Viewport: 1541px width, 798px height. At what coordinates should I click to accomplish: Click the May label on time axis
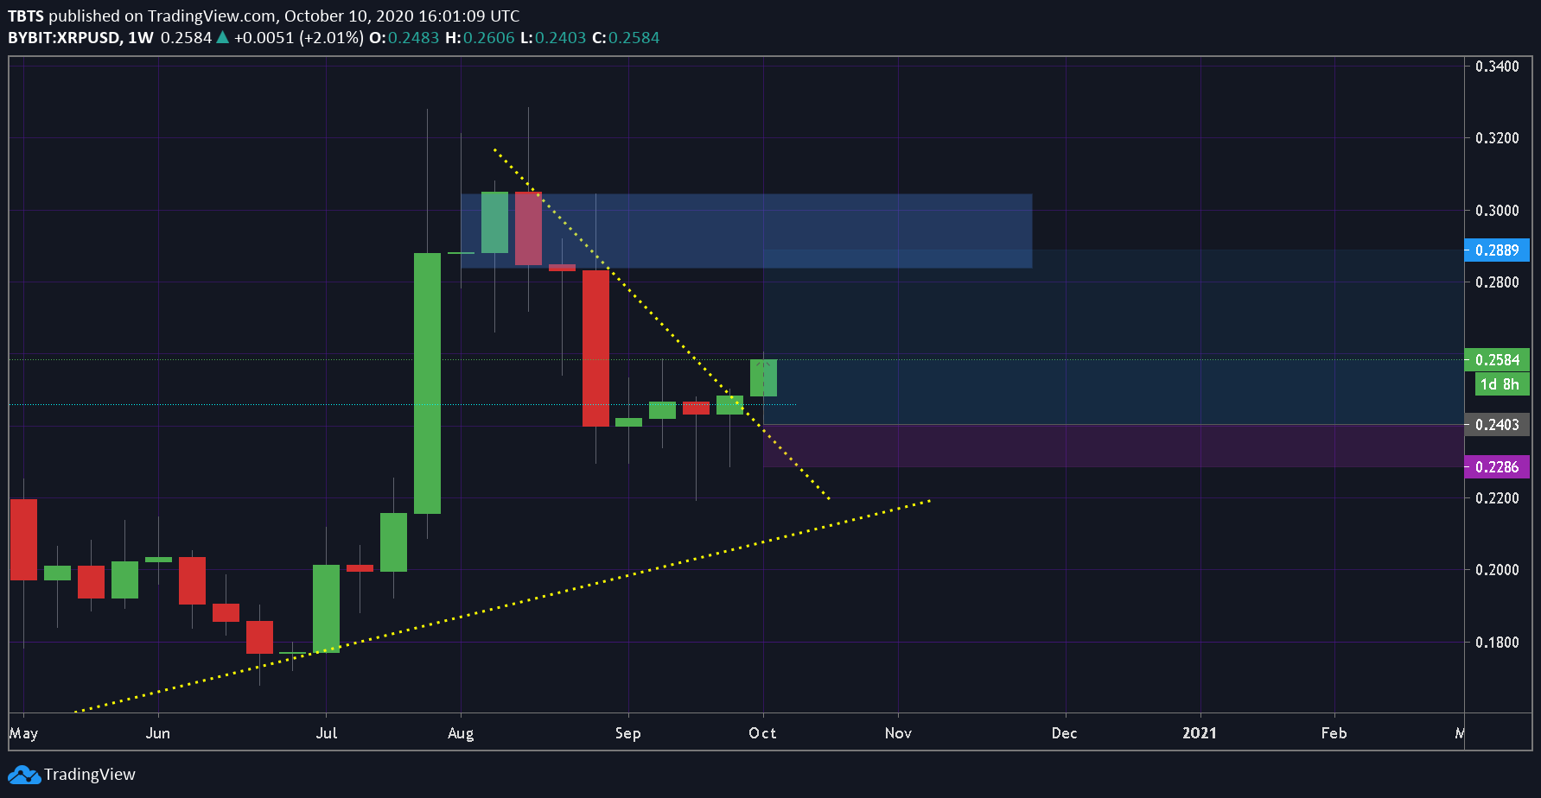click(24, 733)
